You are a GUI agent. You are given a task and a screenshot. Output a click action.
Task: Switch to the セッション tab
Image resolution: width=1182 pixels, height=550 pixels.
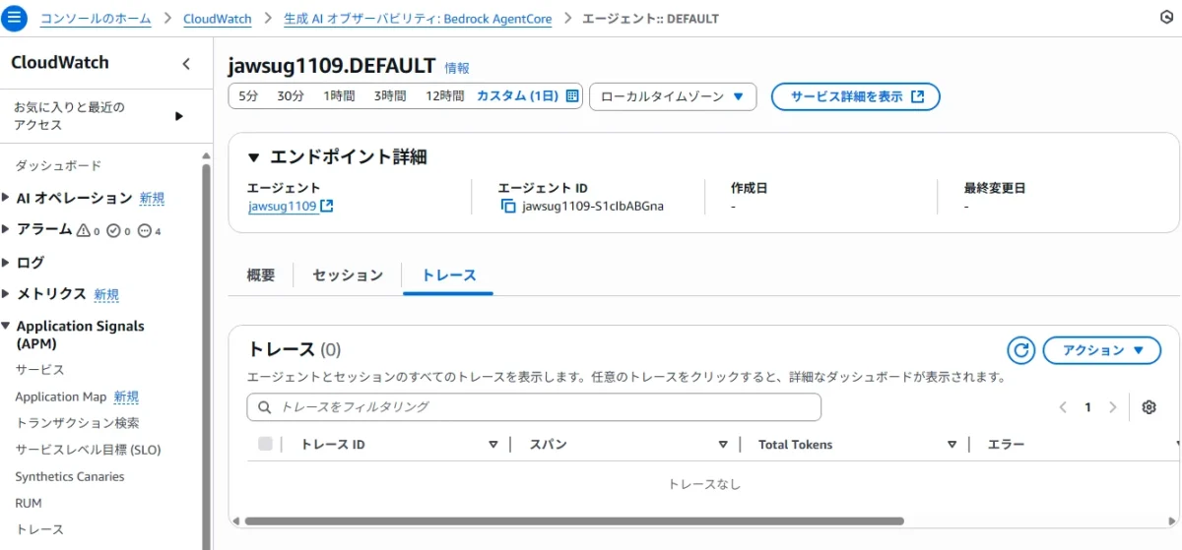[347, 275]
